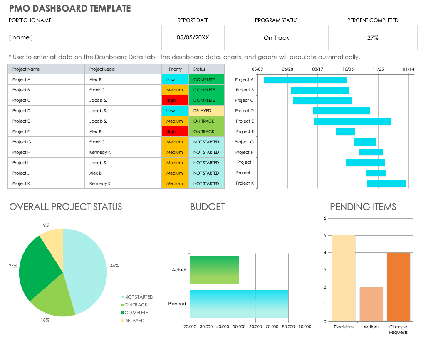Click the Decisions bar in Pending Items
426x348 pixels.
(344, 278)
